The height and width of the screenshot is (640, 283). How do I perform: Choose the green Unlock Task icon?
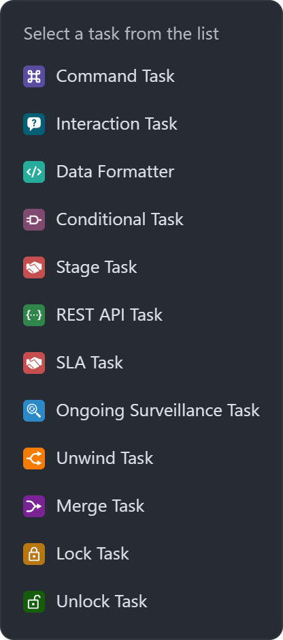(x=34, y=602)
